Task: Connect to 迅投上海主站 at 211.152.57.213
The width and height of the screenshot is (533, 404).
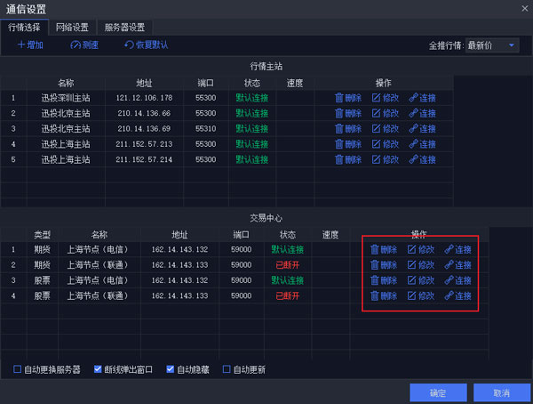Action: (x=414, y=144)
